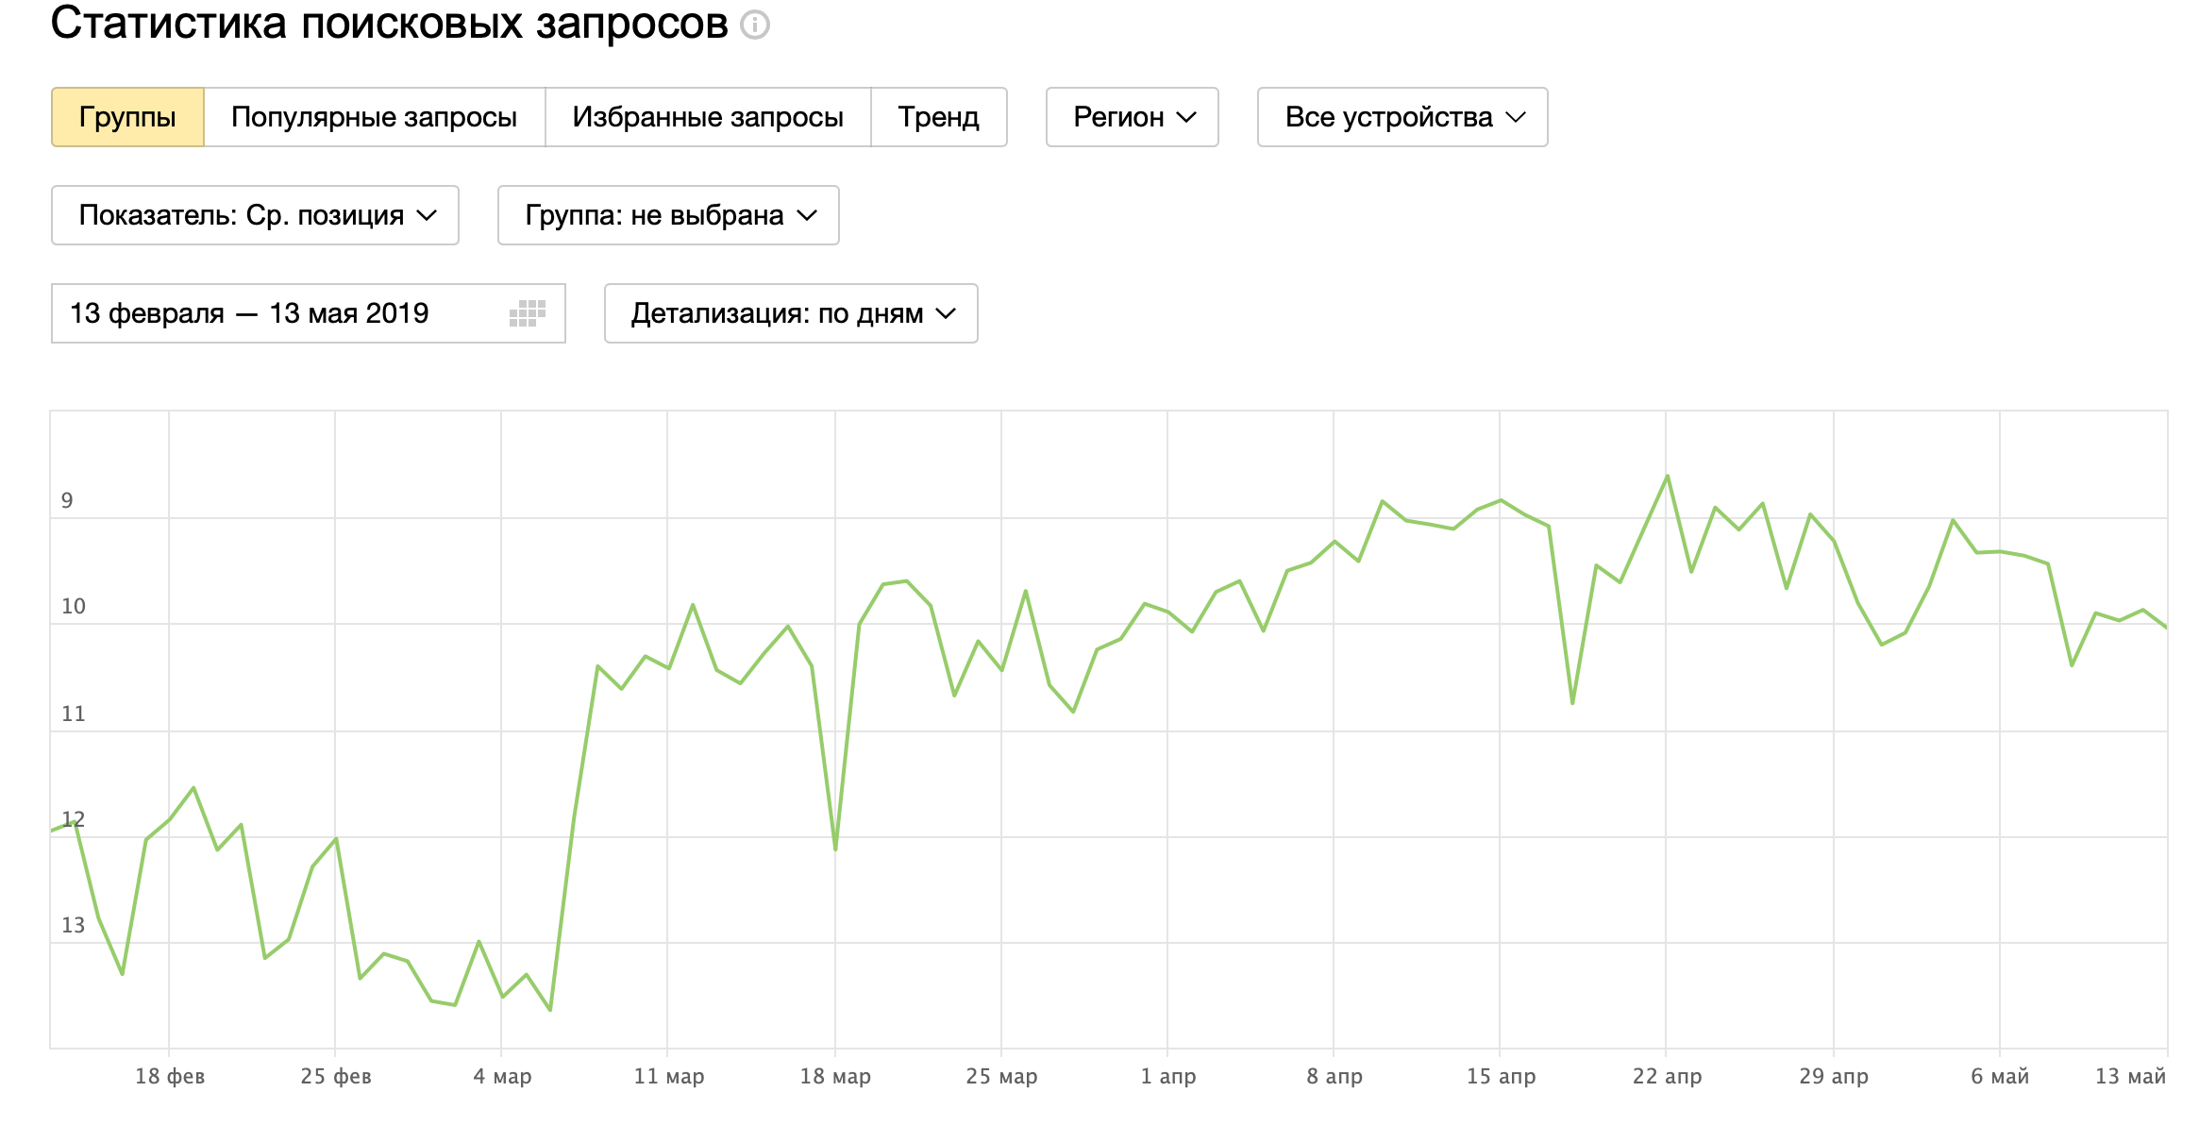The image size is (2199, 1125).
Task: Click the info icon beside the page title
Action: pyautogui.click(x=755, y=25)
